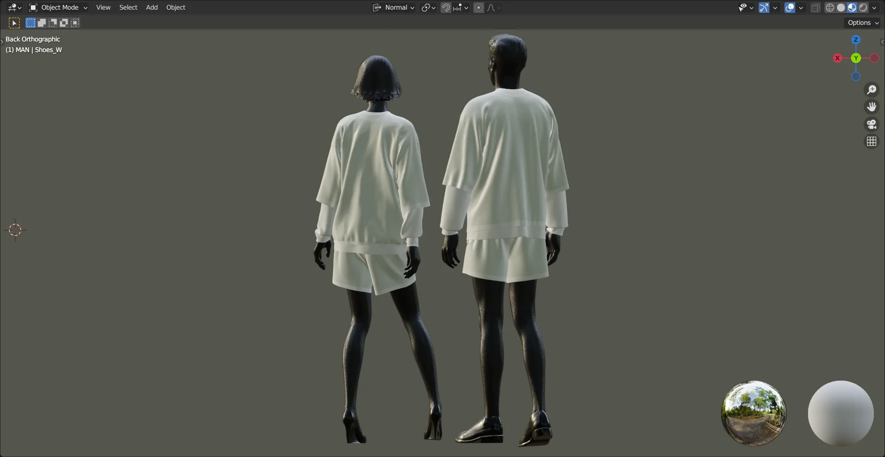Screen dimensions: 885x457
Task: Open the transform orientation Normal dropdown
Action: [x=394, y=7]
